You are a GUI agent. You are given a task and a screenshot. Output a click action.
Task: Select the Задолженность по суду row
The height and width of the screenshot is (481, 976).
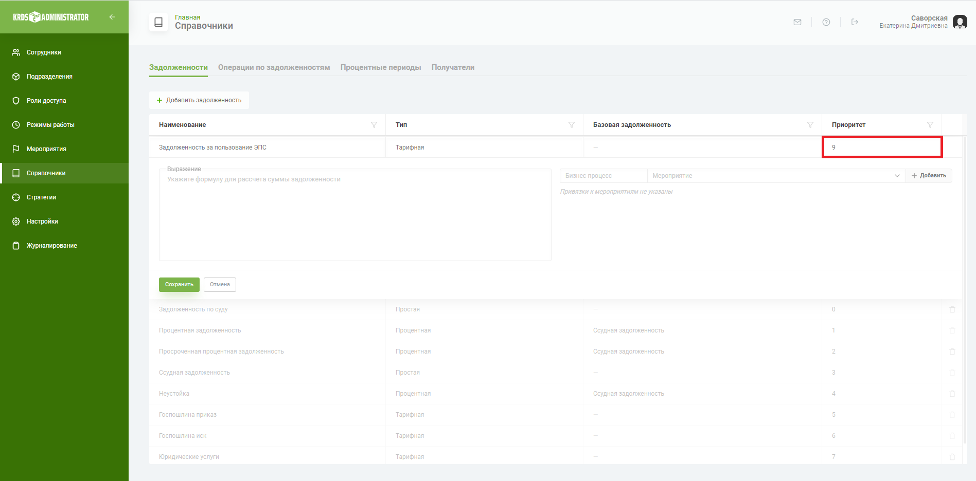click(x=556, y=309)
